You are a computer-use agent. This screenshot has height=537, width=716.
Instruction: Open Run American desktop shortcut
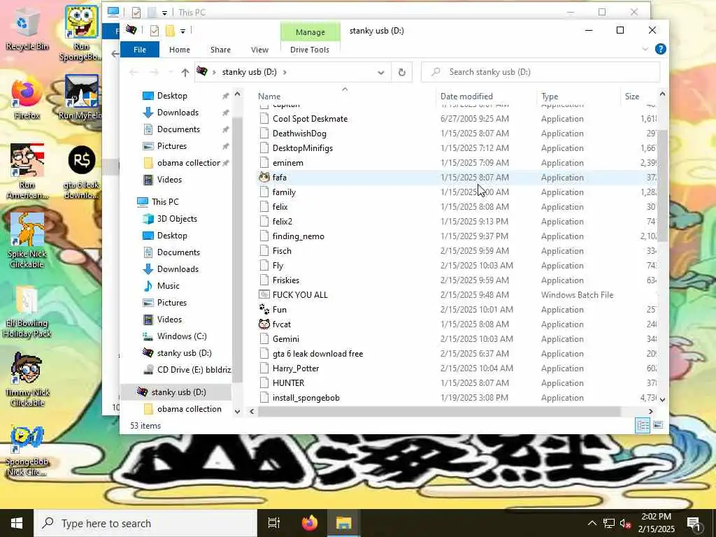pyautogui.click(x=27, y=172)
